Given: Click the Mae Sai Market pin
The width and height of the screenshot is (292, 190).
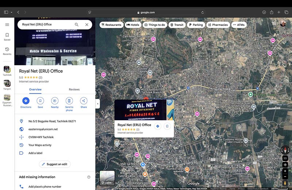Looking at the screenshot, I should point(143,164).
